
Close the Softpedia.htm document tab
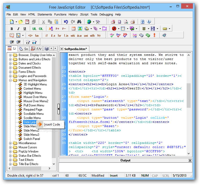(62, 49)
